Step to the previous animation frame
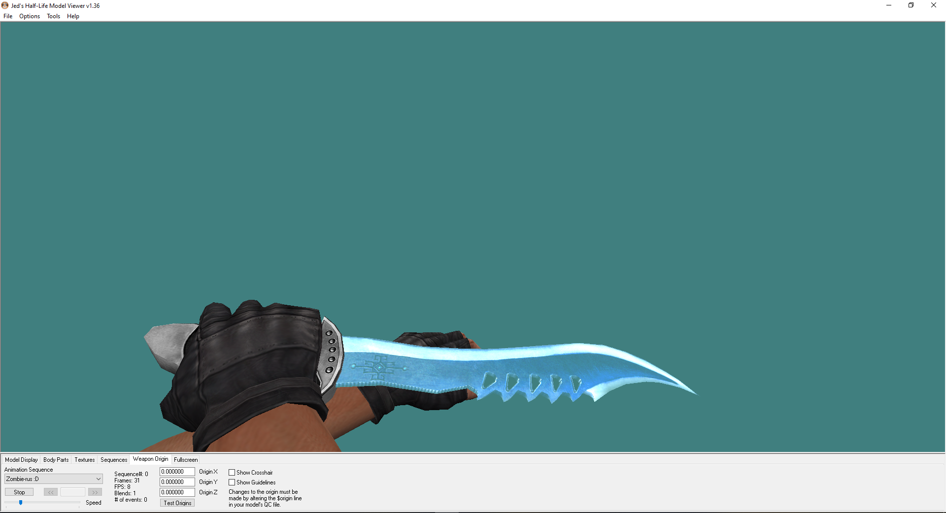946x513 pixels. tap(51, 492)
